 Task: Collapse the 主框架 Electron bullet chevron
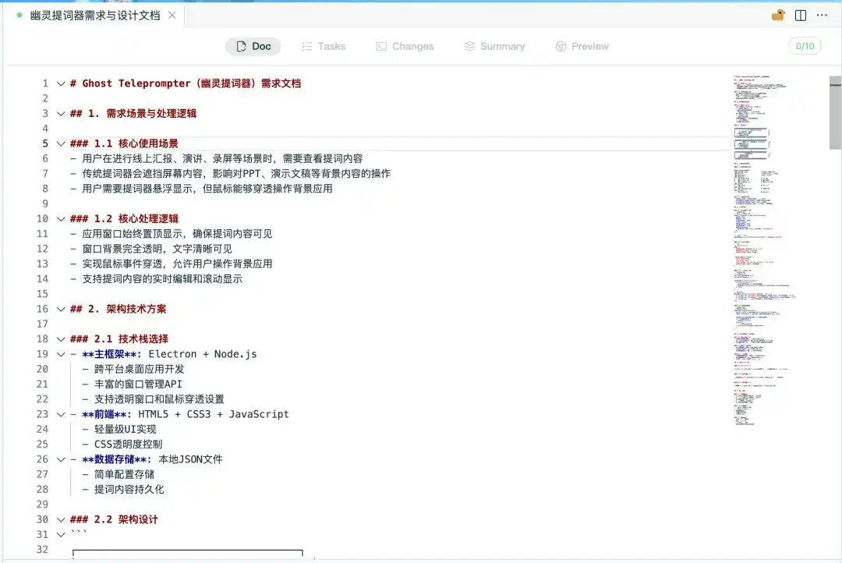(x=61, y=353)
